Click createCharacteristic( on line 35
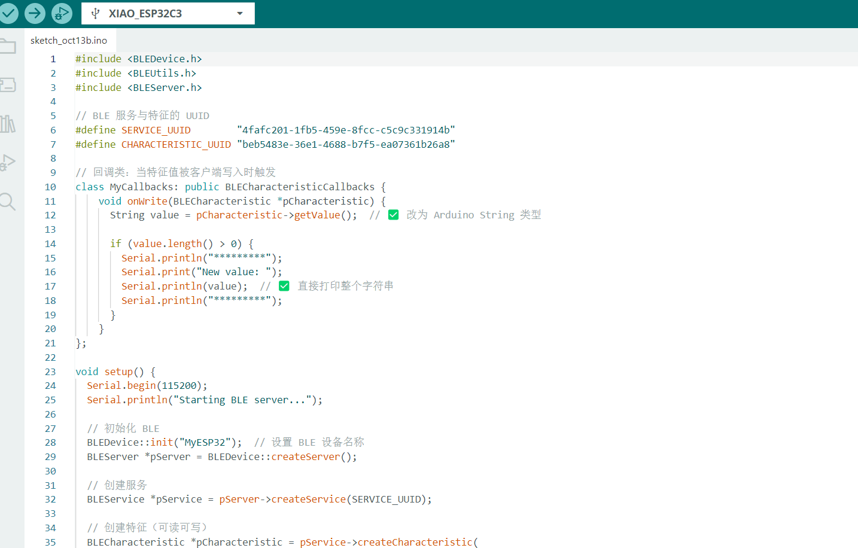Viewport: 858px width, 548px height. (418, 542)
